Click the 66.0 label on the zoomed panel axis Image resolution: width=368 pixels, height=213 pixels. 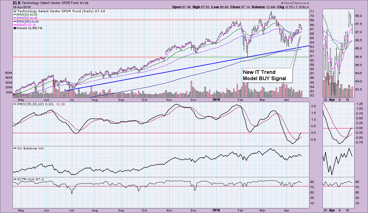coord(358,49)
